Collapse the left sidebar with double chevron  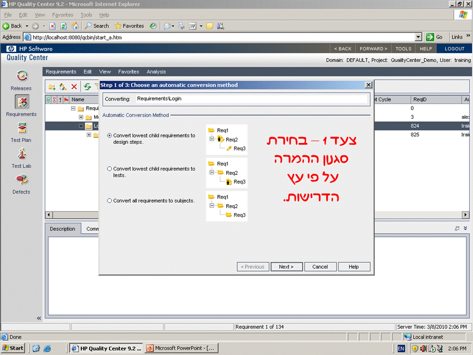point(38,318)
